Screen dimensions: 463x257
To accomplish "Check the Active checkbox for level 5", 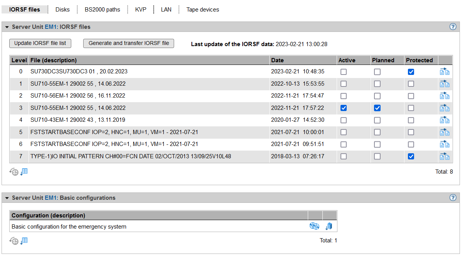I will click(x=344, y=132).
